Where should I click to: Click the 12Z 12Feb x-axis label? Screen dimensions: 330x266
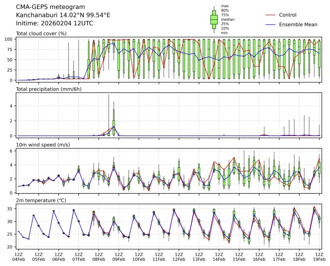coord(179,256)
